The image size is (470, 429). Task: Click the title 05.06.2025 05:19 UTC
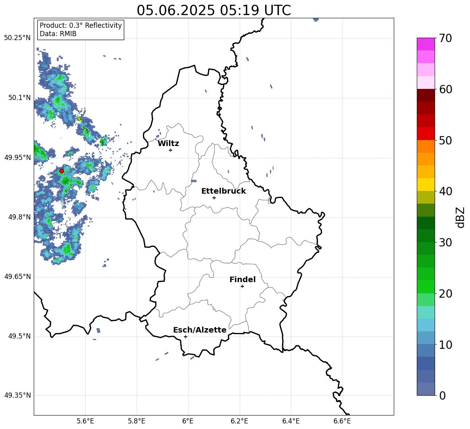pyautogui.click(x=214, y=10)
